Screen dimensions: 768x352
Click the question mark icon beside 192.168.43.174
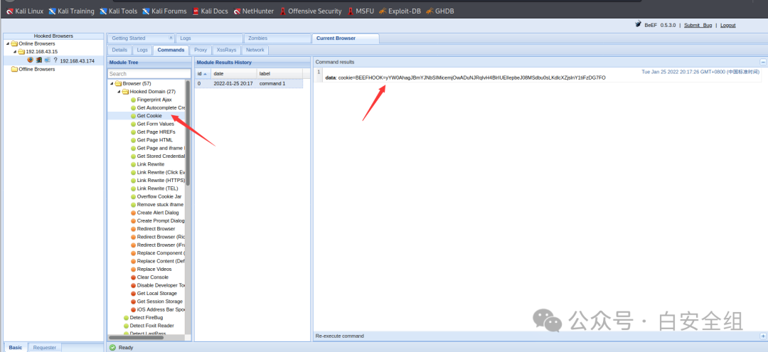pos(55,60)
